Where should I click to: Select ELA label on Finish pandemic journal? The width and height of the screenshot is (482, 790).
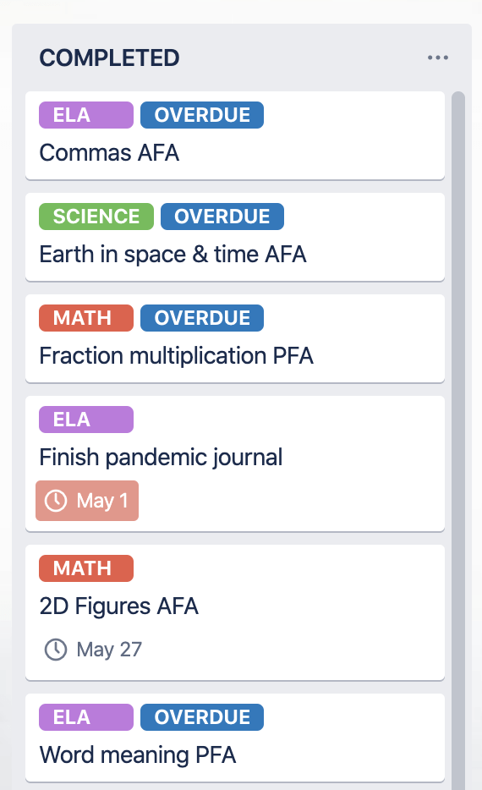click(86, 420)
